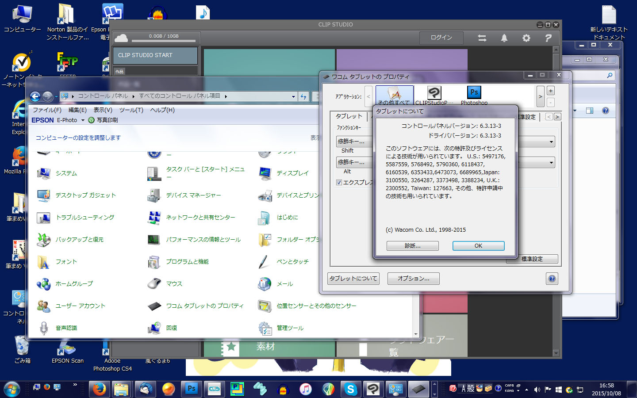
Task: Switch to the タブレット tab
Action: [x=349, y=116]
